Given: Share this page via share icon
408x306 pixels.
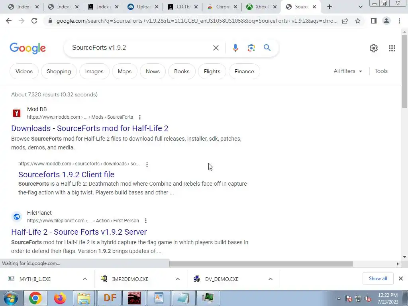Looking at the screenshot, I should pos(345,21).
